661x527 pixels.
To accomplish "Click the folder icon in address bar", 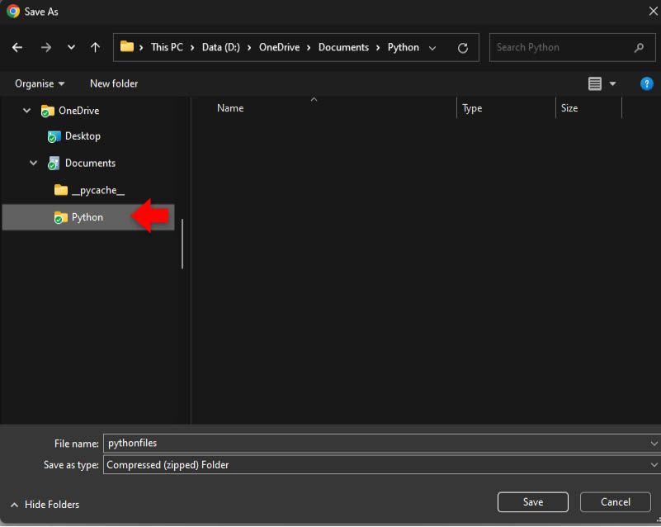I will (x=127, y=46).
